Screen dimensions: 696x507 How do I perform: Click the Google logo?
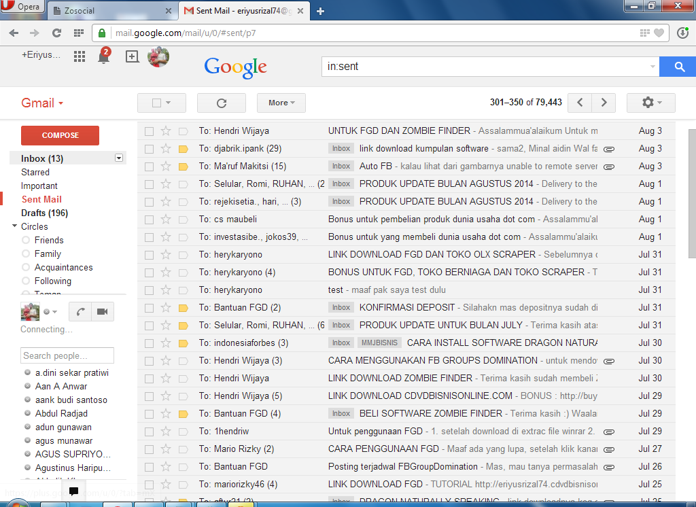point(235,68)
